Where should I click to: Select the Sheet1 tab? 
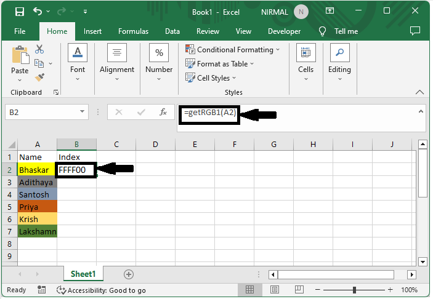[x=83, y=274]
